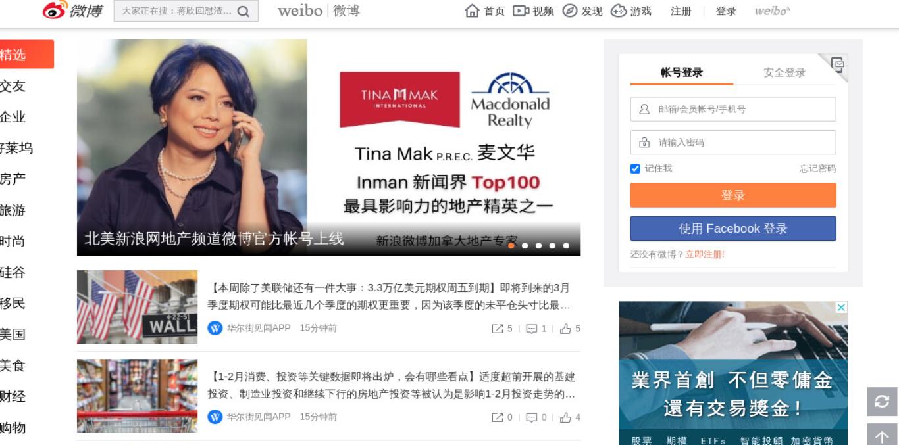Click the 邮箱/会员帐号/手机号 input field
The height and width of the screenshot is (445, 899).
click(x=733, y=109)
